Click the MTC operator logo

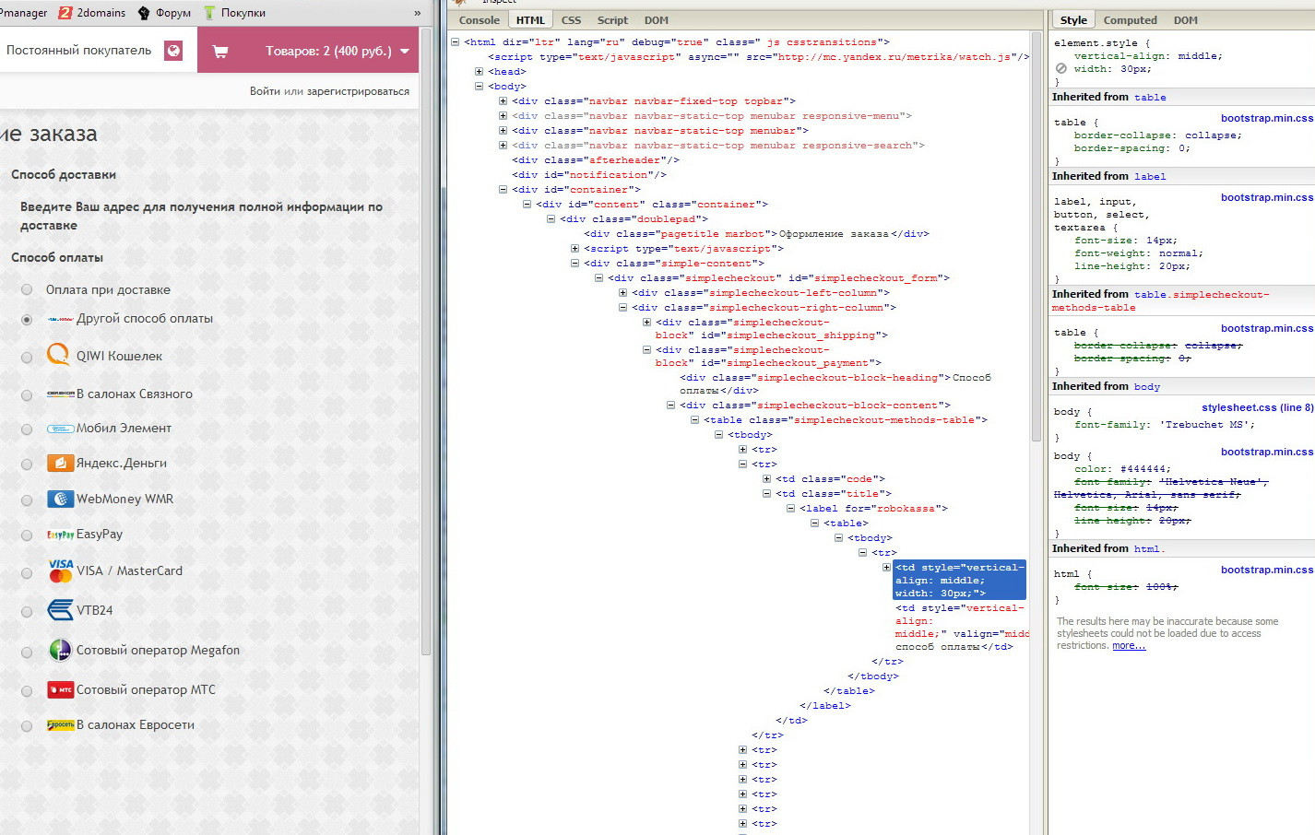click(60, 689)
